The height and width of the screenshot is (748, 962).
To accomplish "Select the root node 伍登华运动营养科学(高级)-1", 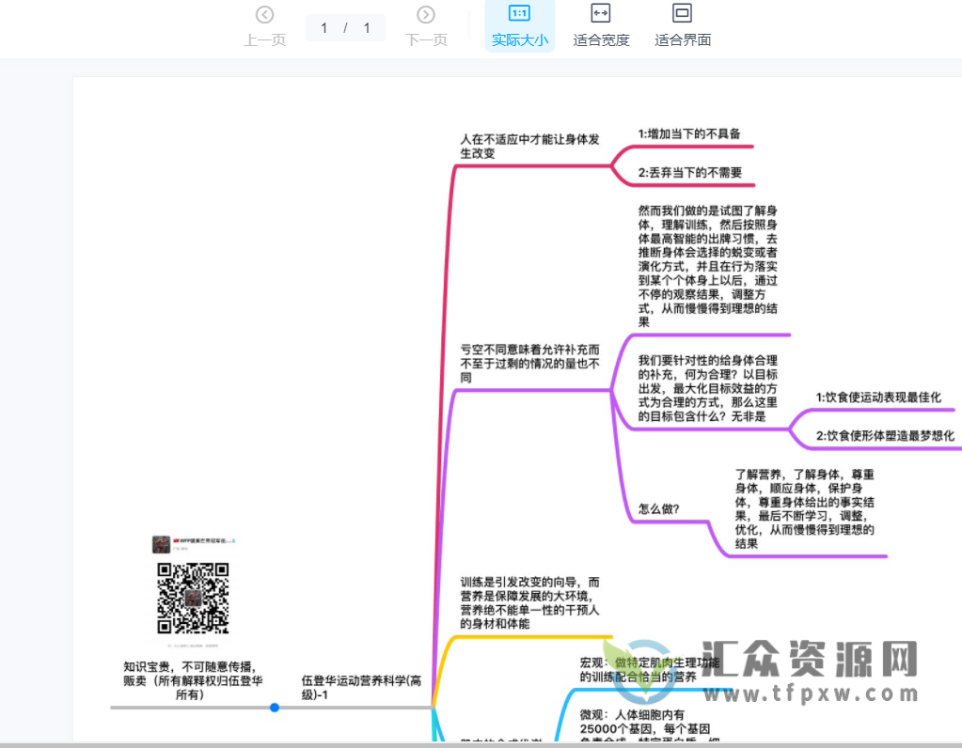I will pyautogui.click(x=362, y=688).
